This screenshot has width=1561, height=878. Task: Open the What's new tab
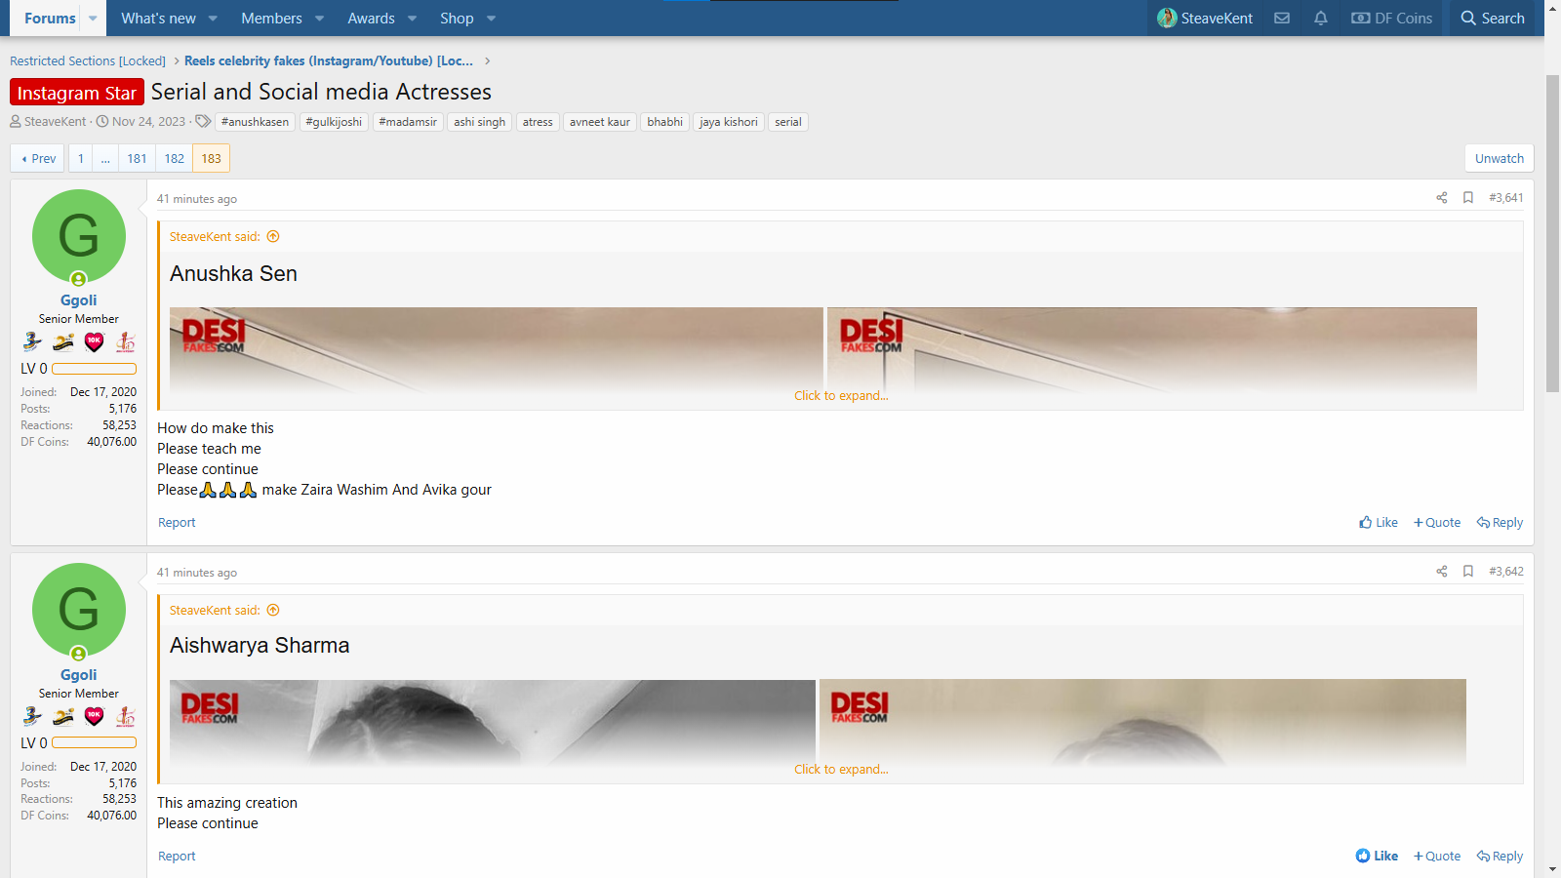tap(158, 19)
